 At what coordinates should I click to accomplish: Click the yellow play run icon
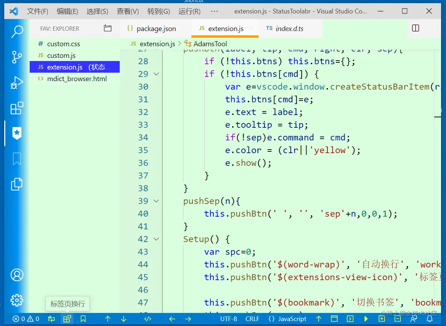tap(366, 319)
